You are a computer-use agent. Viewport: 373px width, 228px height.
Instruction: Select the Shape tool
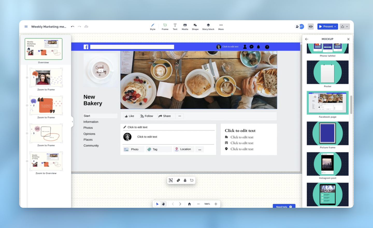pos(195,26)
